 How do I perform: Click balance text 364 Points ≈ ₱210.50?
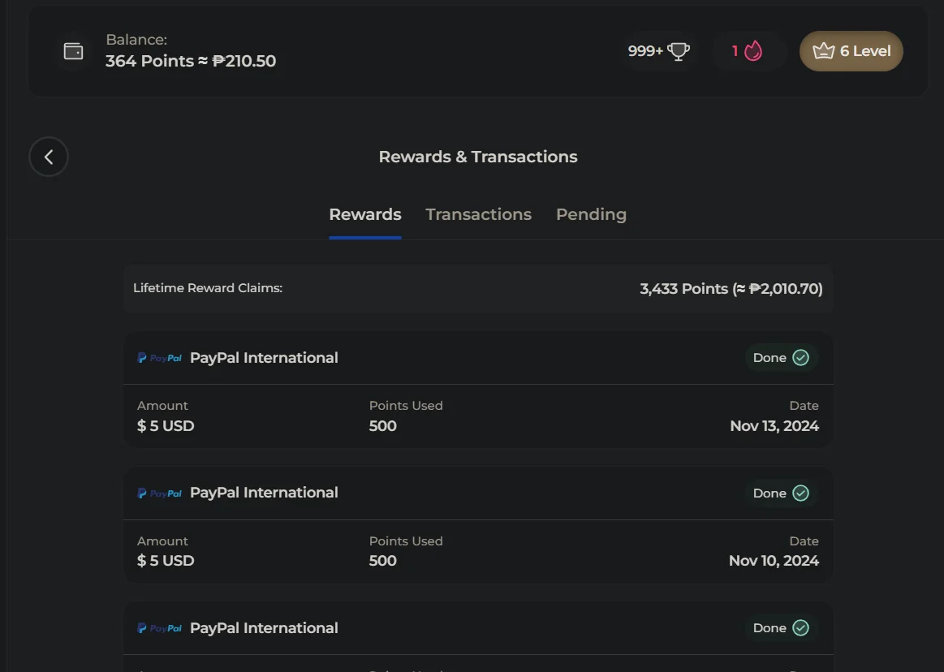[x=191, y=61]
